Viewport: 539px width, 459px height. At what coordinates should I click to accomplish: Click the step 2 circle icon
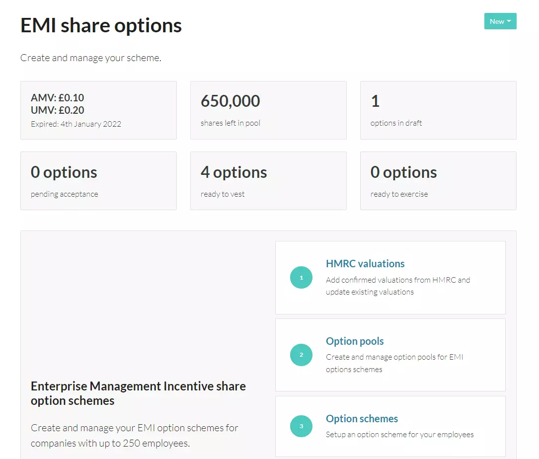(301, 355)
